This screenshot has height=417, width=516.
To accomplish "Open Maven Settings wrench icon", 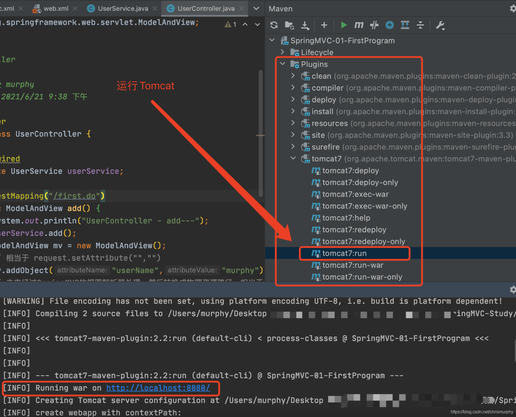I will pyautogui.click(x=440, y=25).
